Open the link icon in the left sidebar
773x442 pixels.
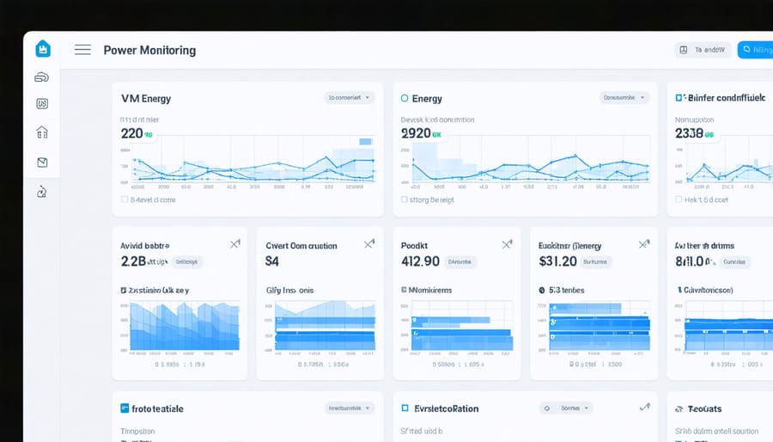[42, 77]
